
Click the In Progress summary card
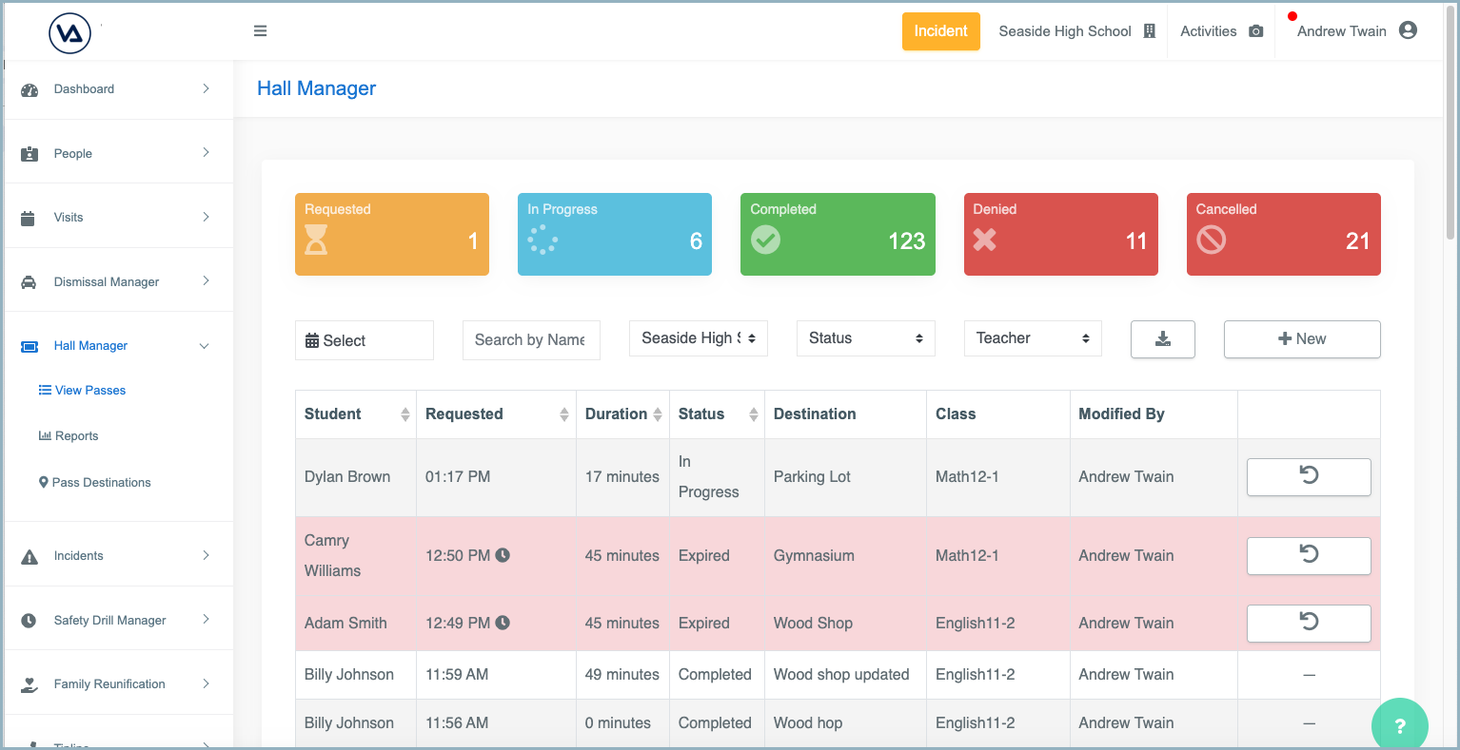(x=615, y=235)
